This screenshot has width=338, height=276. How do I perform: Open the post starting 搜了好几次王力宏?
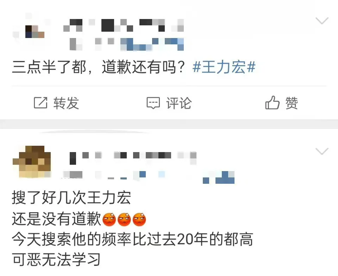[x=132, y=229]
